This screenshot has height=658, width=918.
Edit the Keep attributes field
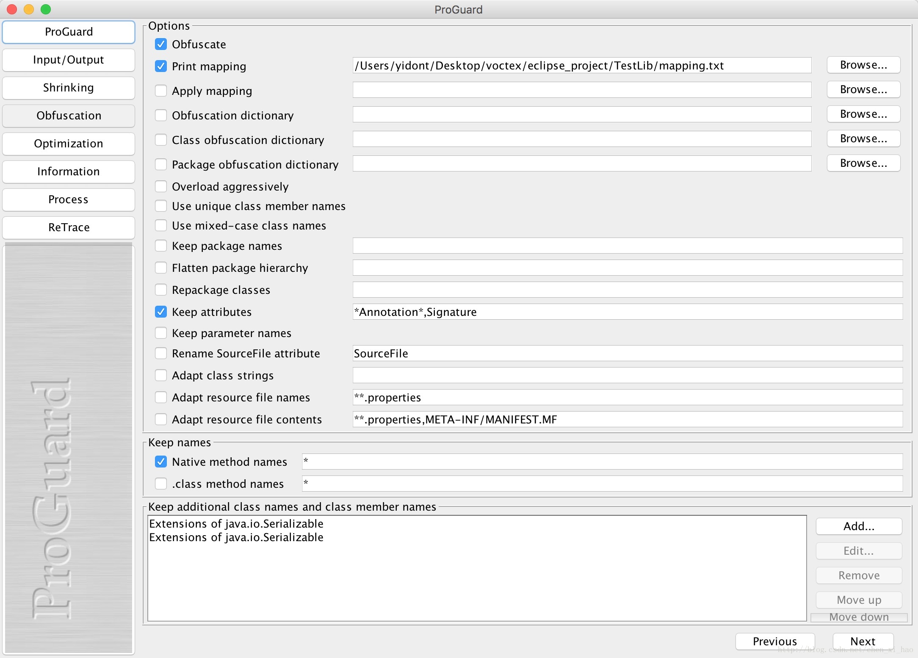[628, 312]
